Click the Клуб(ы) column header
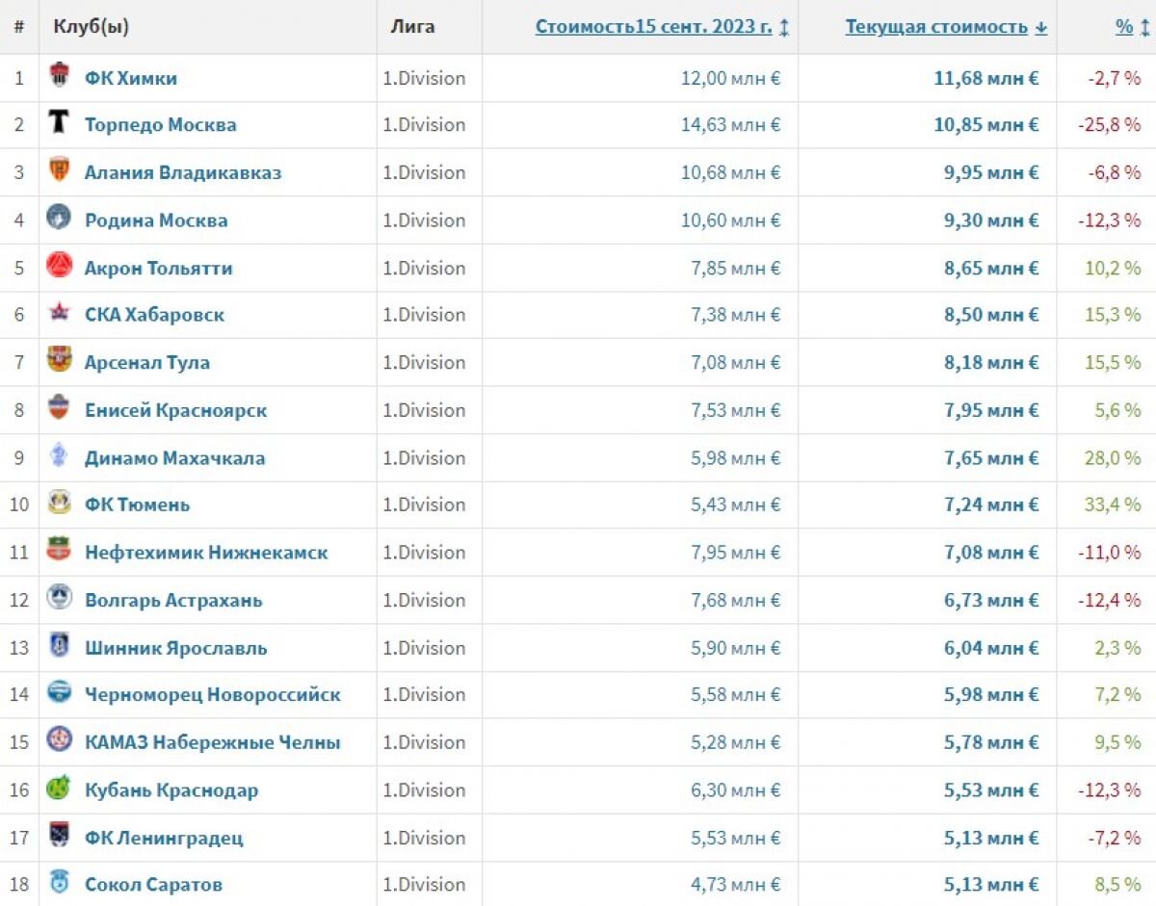This screenshot has width=1156, height=906. [x=91, y=27]
